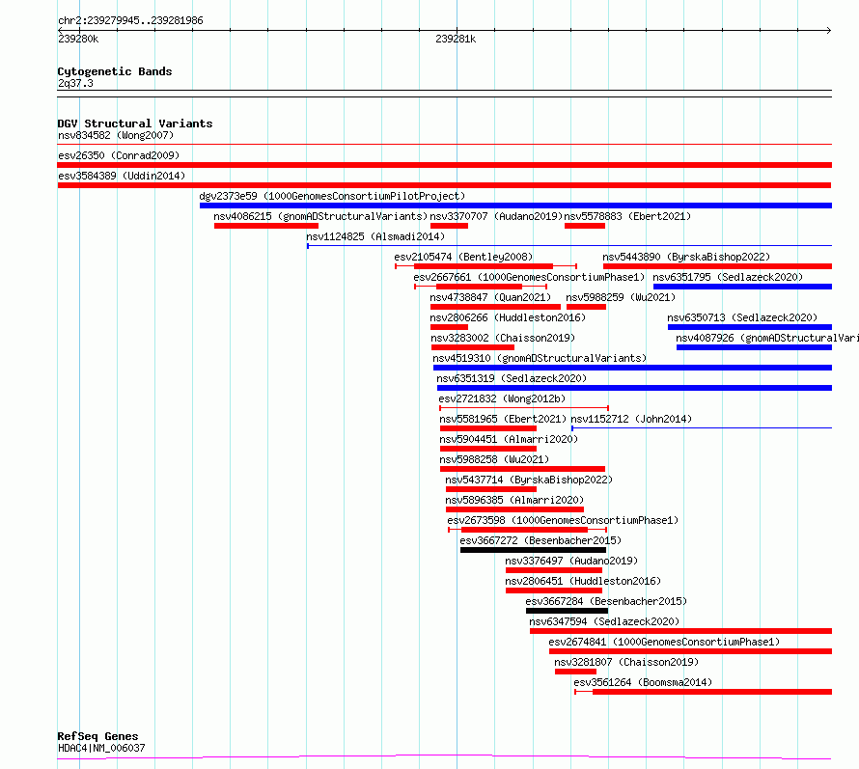
Task: Click nsv1152712 (John2014) label
Action: 631,419
